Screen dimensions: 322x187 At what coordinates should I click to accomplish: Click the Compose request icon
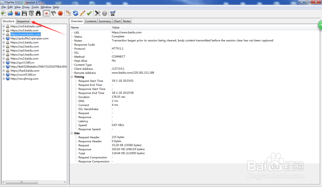pyautogui.click(x=68, y=13)
